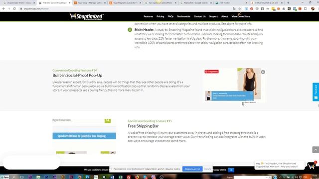The width and height of the screenshot is (319, 179).
Task: Open the Pricing page link
Action: [160, 16]
